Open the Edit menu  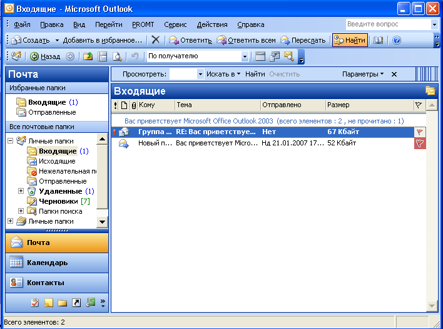pyautogui.click(x=52, y=24)
